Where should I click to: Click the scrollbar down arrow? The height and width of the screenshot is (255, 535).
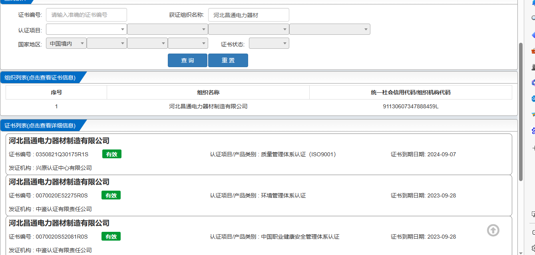521,252
